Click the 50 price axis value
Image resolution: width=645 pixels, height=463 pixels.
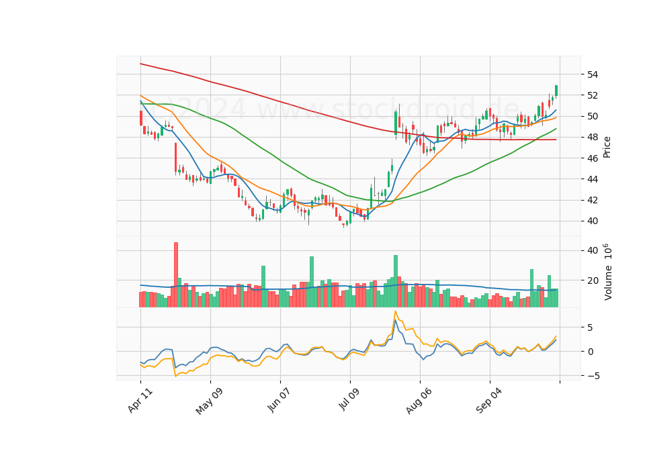coord(593,116)
